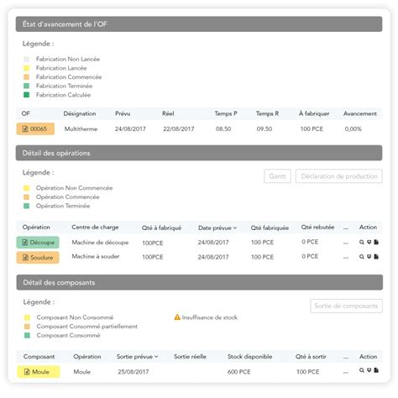This screenshot has height=398, width=398.
Task: Click the Qté rebutée column header
Action: (317, 227)
